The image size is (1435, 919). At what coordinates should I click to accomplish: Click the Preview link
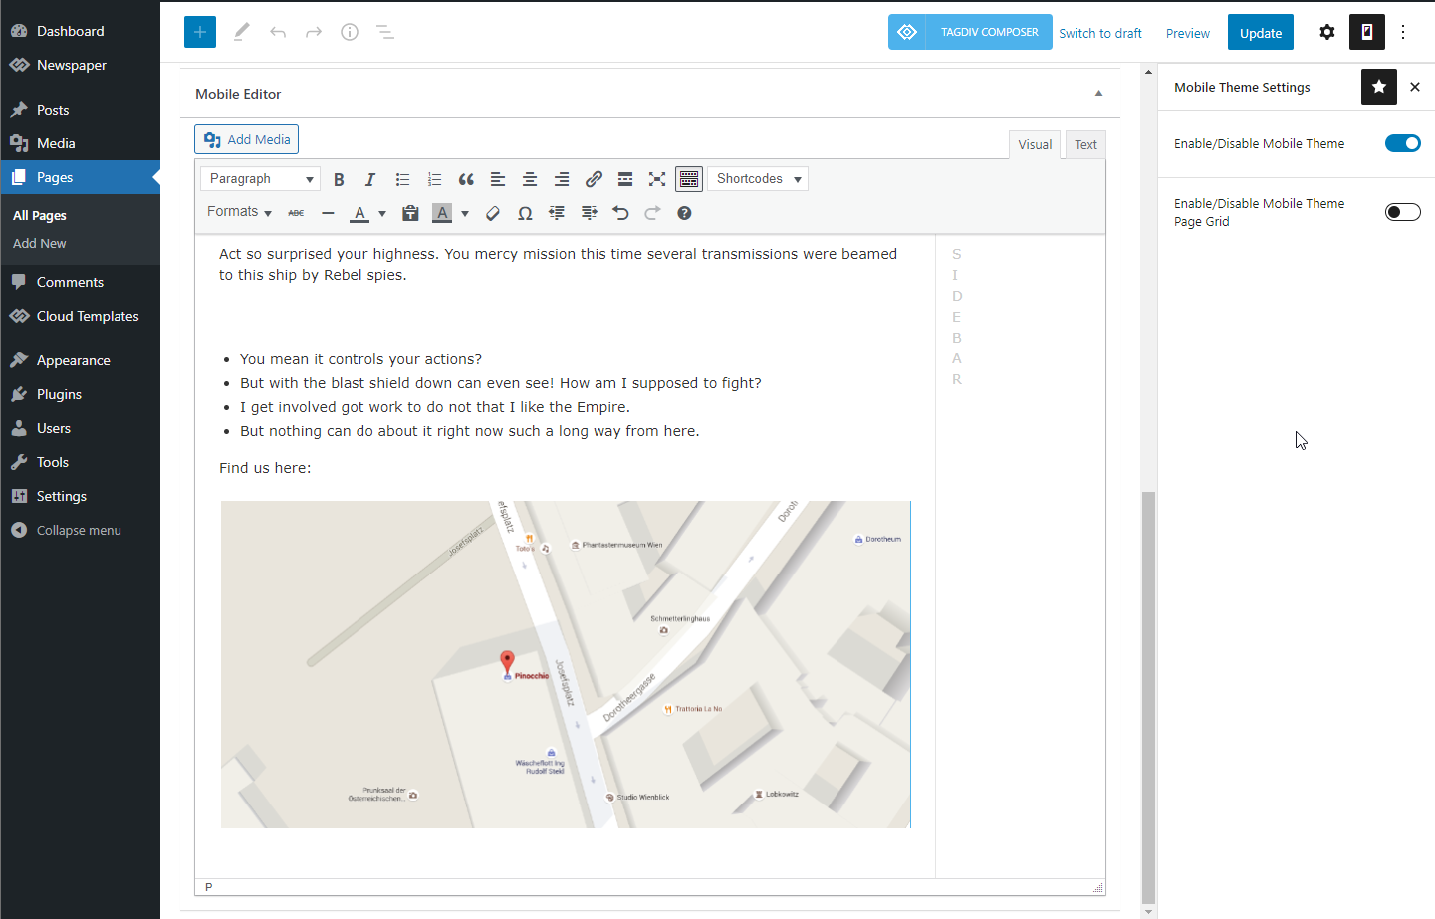tap(1188, 33)
